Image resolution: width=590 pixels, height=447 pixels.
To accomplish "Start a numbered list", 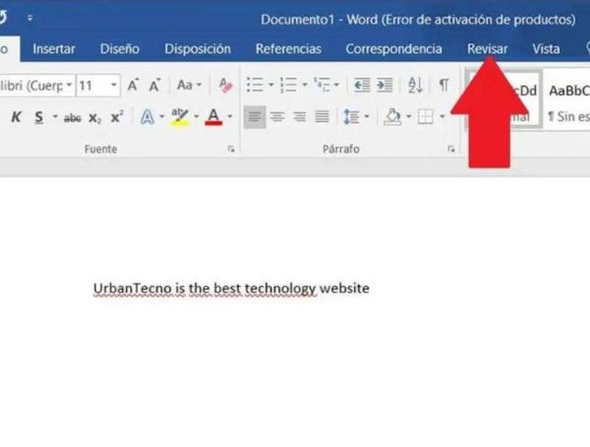I will pyautogui.click(x=288, y=84).
